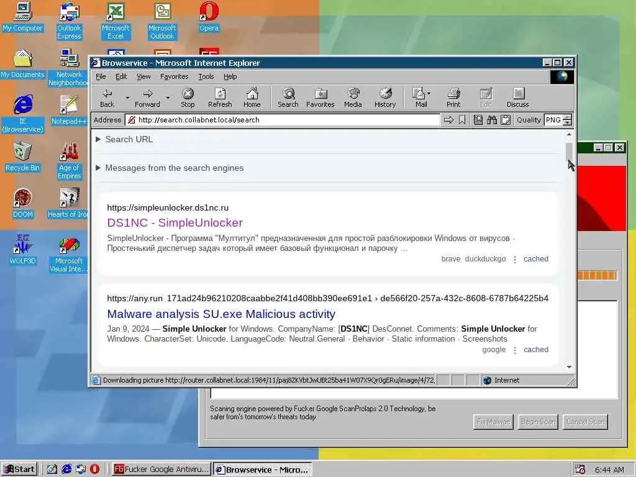Click the Go arrow next to address bar
This screenshot has height=477, width=636.
448,120
